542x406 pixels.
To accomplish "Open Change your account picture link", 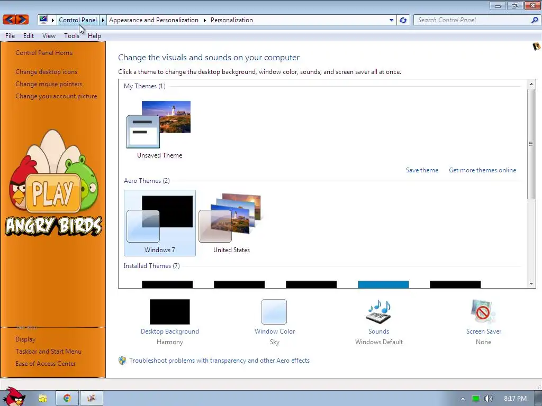I will coord(56,96).
